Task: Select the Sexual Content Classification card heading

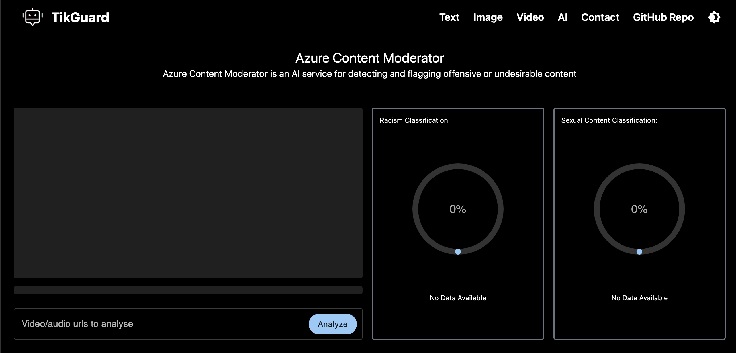Action: click(x=609, y=120)
